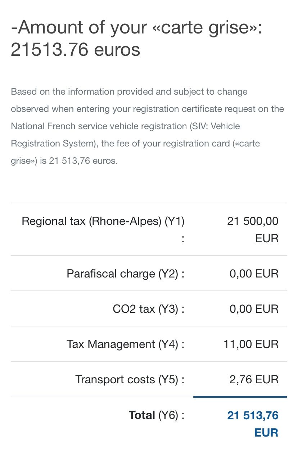The width and height of the screenshot is (298, 456).
Task: Click the EUR unit below 21 500,00
Action: coord(267,238)
